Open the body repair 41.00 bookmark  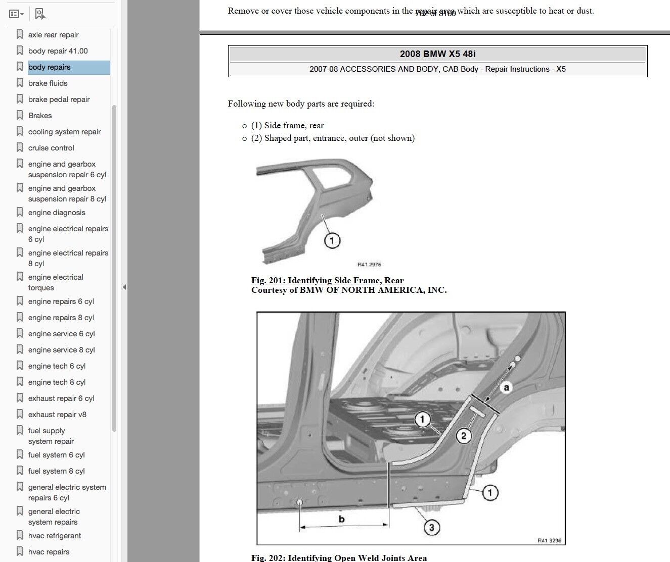click(x=58, y=51)
